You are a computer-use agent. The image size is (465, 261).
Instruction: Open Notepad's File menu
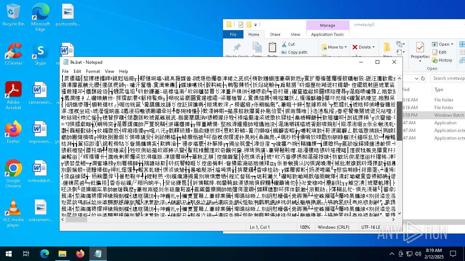(x=65, y=71)
